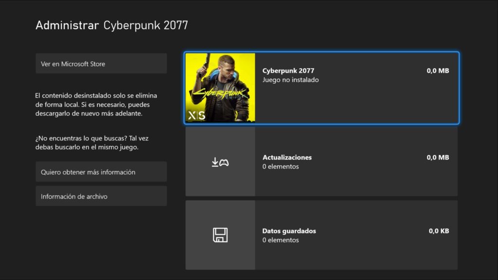Select Quiero obtener más información button

101,172
